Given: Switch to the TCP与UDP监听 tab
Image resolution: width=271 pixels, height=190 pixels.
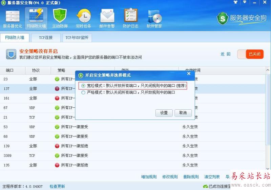Looking at the screenshot, I should coord(77,38).
